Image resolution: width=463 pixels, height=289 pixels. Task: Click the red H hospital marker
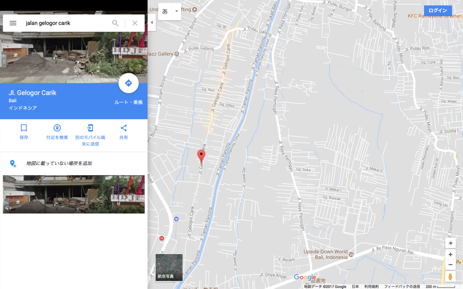pyautogui.click(x=161, y=238)
